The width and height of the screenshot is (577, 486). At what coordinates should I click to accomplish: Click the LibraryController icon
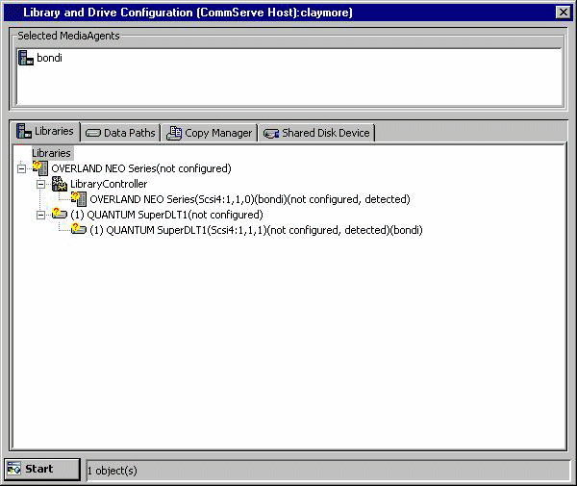click(x=60, y=184)
